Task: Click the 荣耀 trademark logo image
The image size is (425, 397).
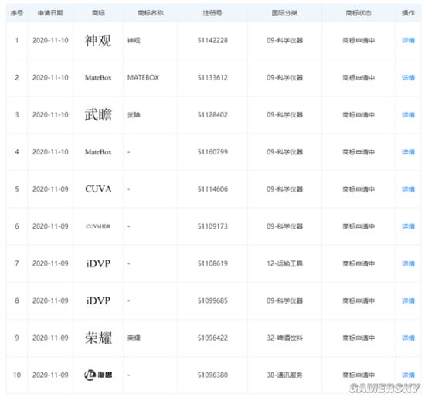Action: 98,338
